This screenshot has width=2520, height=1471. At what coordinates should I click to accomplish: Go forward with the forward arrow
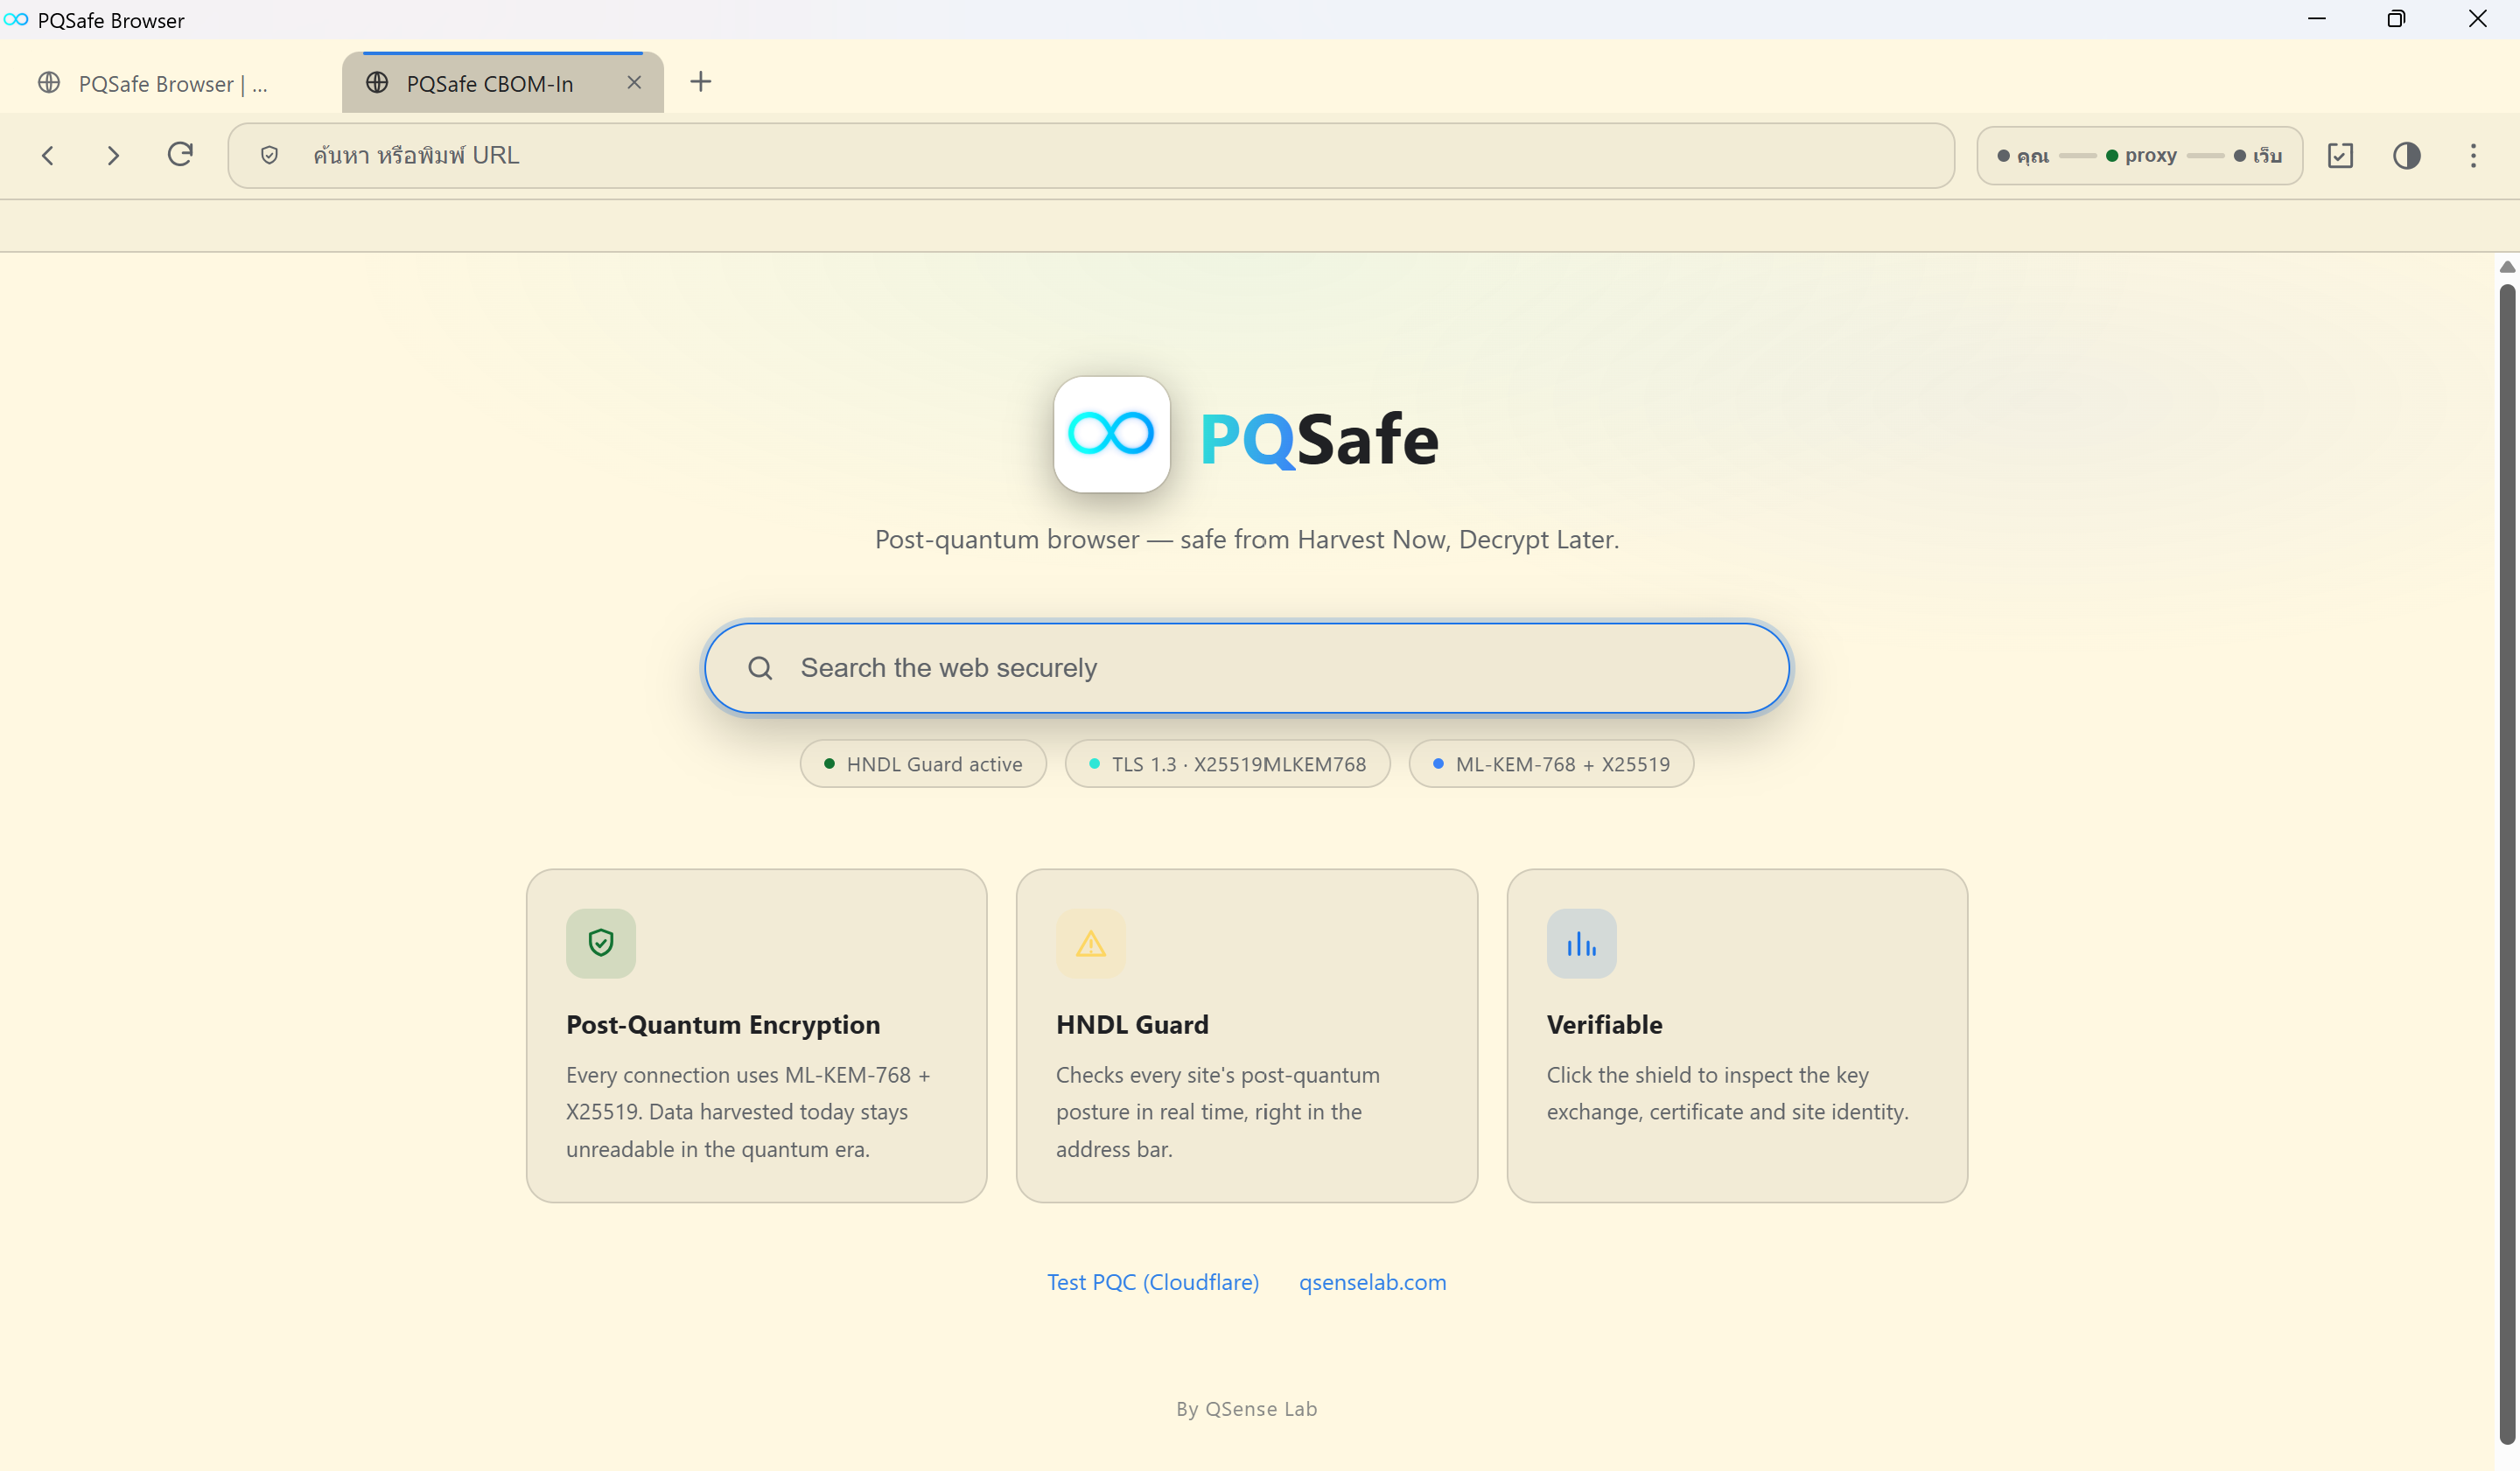tap(113, 155)
